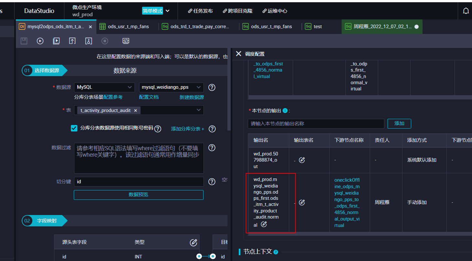Open the notification bell in the top bar

466,11
